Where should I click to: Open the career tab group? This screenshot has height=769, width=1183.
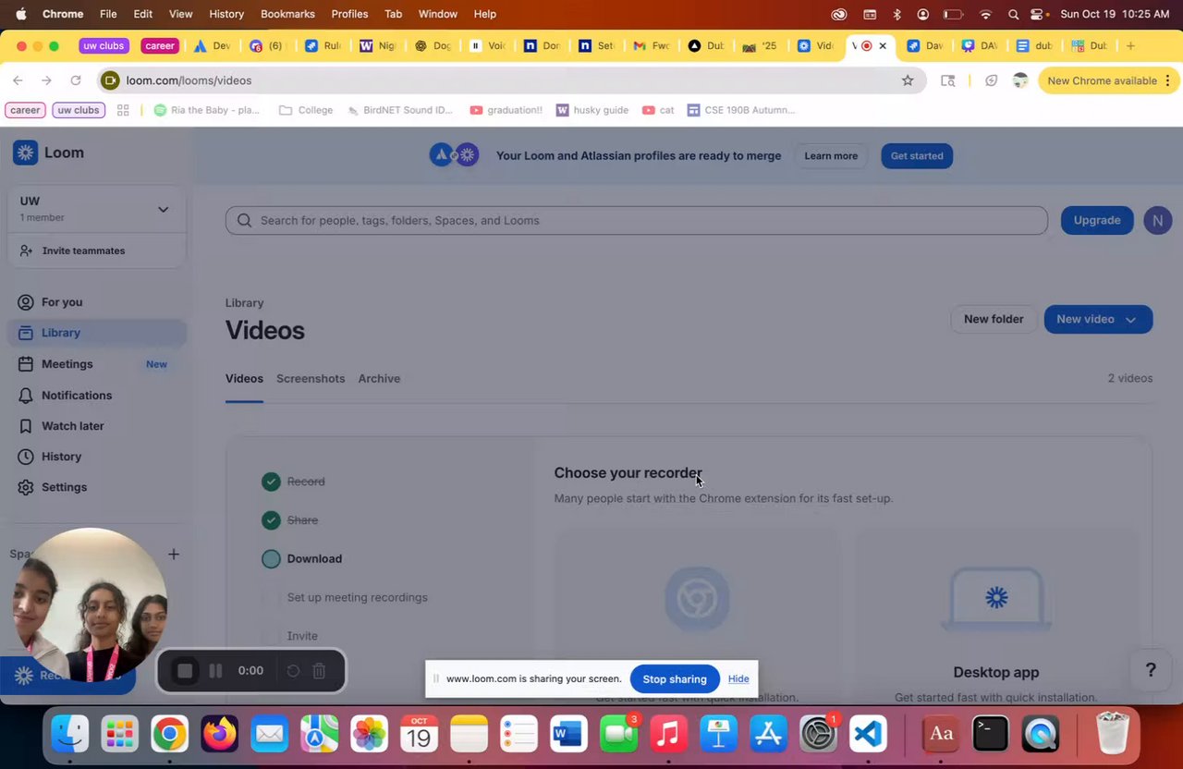159,45
